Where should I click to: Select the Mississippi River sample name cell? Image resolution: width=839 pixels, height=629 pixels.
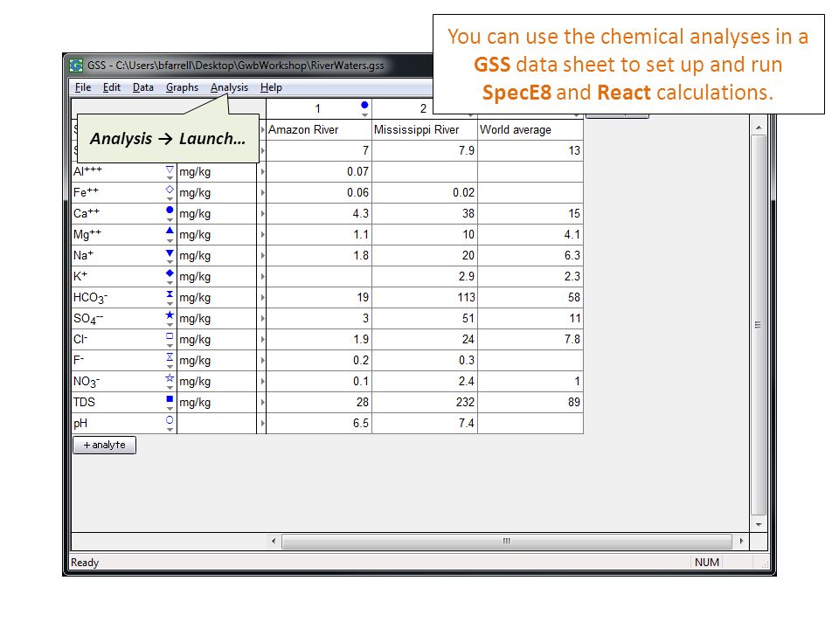(x=425, y=129)
